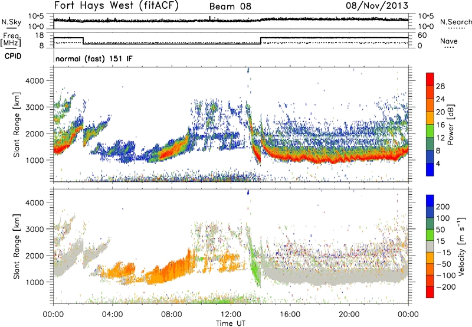472x327 pixels.
Task: Click the N.Sky solid line legend sample
Action: (11, 28)
